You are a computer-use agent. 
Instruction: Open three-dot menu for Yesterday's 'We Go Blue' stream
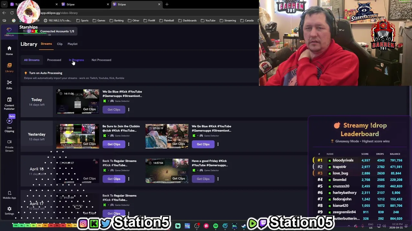click(x=218, y=144)
